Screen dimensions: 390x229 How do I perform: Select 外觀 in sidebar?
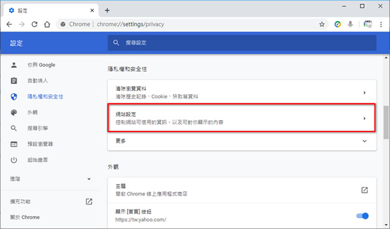coord(32,113)
